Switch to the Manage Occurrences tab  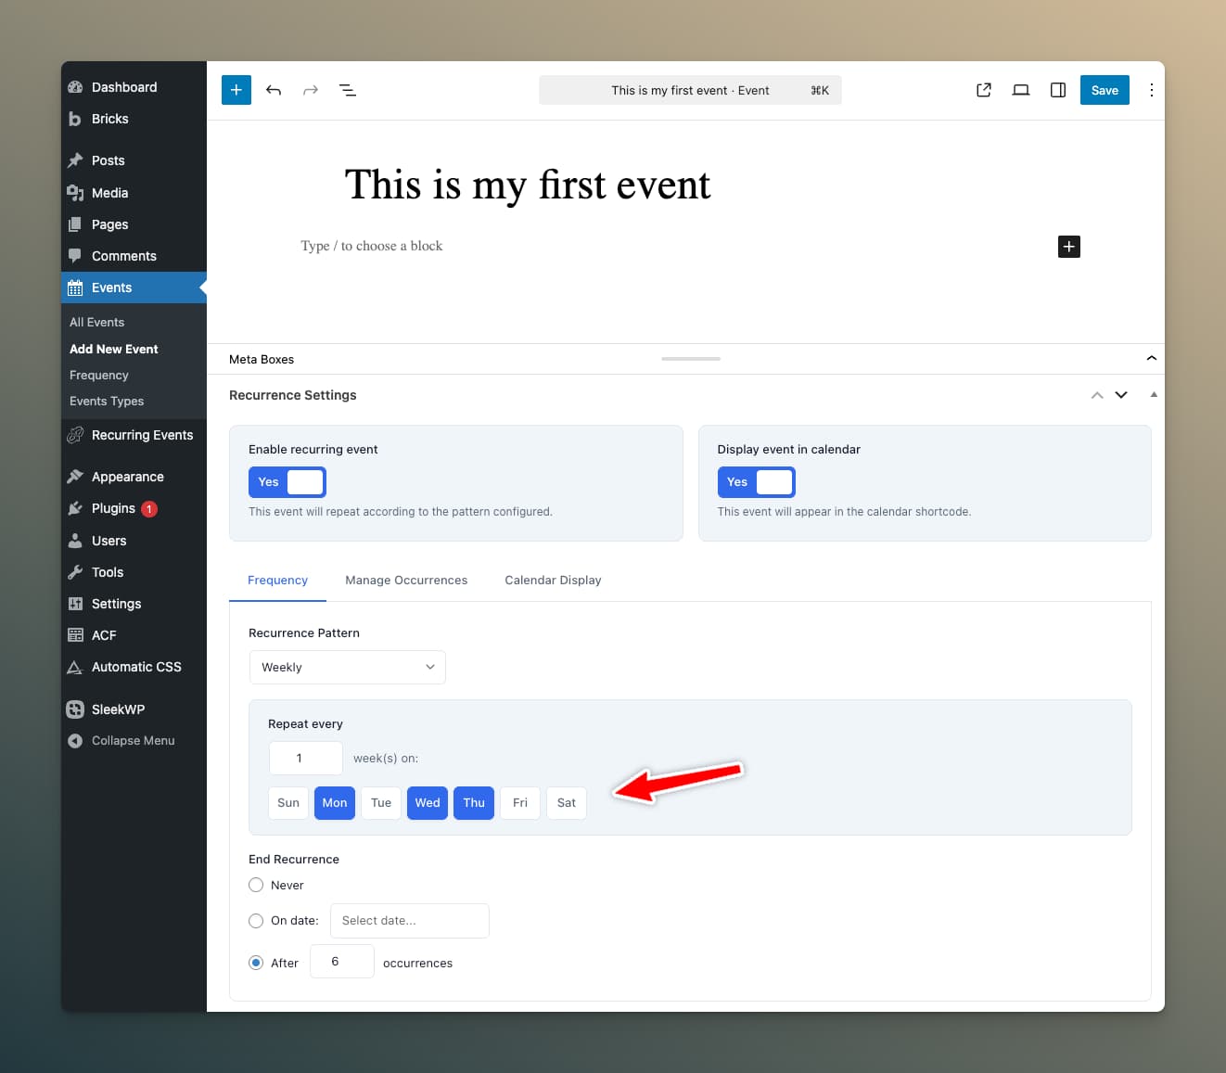pyautogui.click(x=406, y=581)
